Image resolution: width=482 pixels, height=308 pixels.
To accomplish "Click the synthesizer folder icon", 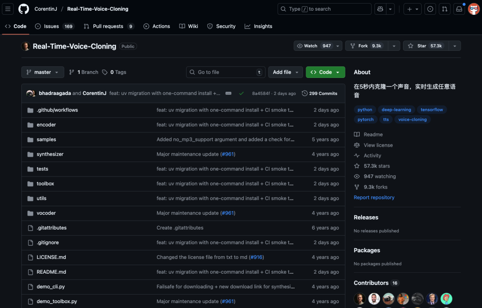I will (30, 154).
